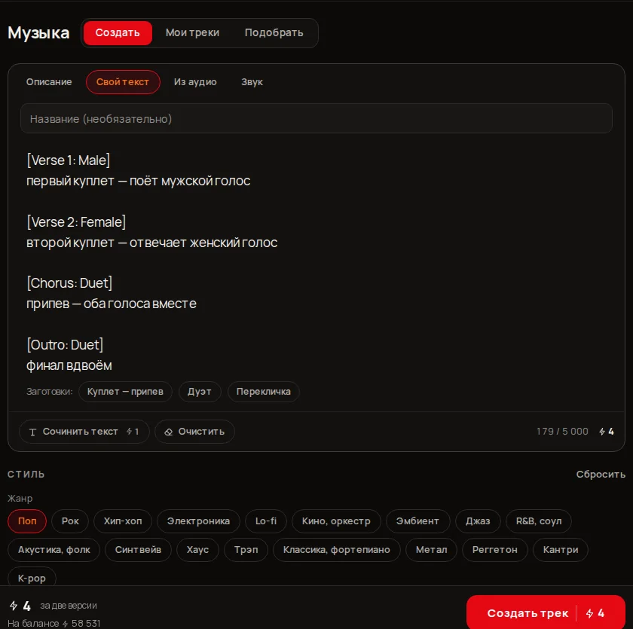This screenshot has width=633, height=629.
Task: Click the eraser icon in Очистить
Action: [x=168, y=432]
